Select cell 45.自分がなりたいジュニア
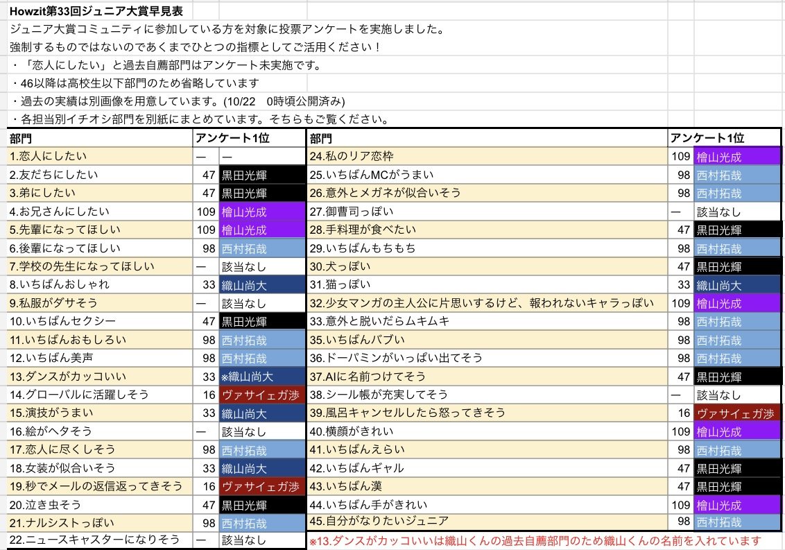Screen dimensions: 785x550 coord(487,522)
